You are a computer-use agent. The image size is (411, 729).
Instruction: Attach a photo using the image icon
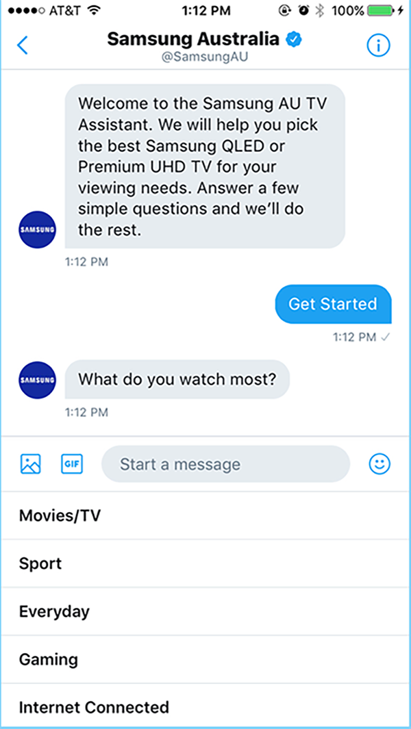(x=31, y=463)
